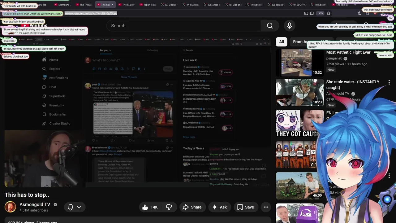
Task: Click the notification bell for Asmongold TV
Action: 71,207
